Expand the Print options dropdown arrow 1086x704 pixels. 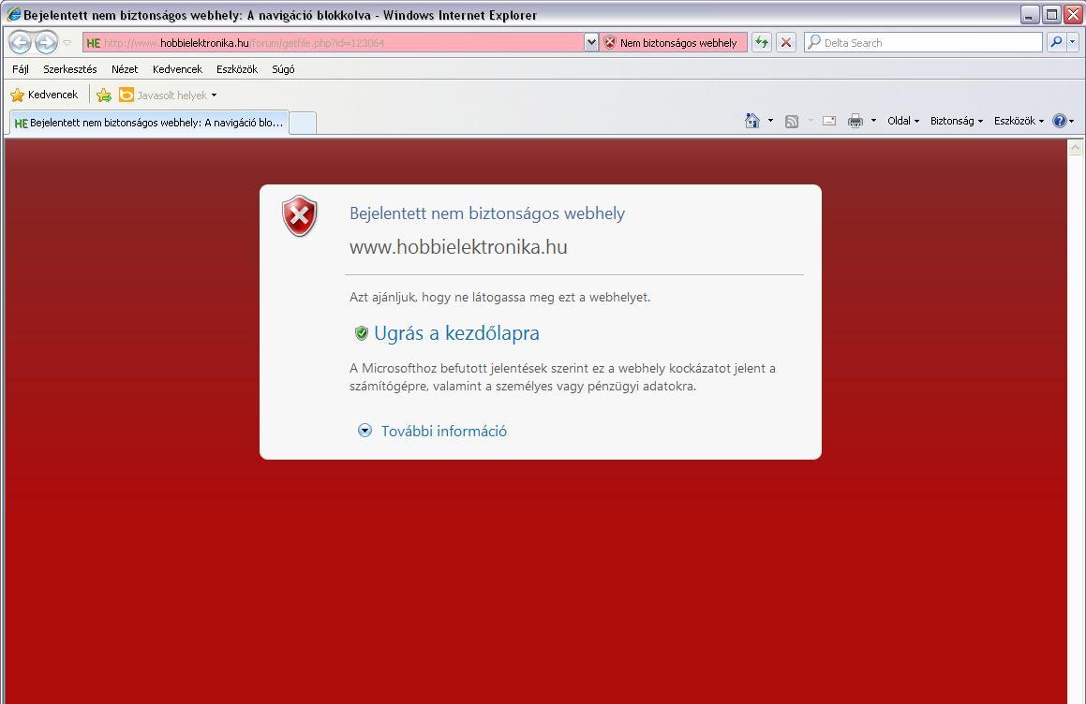[x=873, y=121]
